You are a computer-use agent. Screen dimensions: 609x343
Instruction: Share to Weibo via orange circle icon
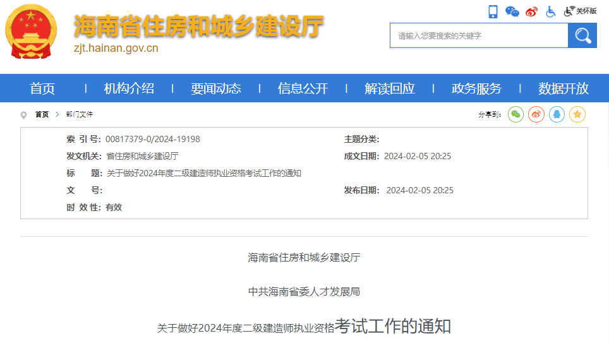coord(536,114)
